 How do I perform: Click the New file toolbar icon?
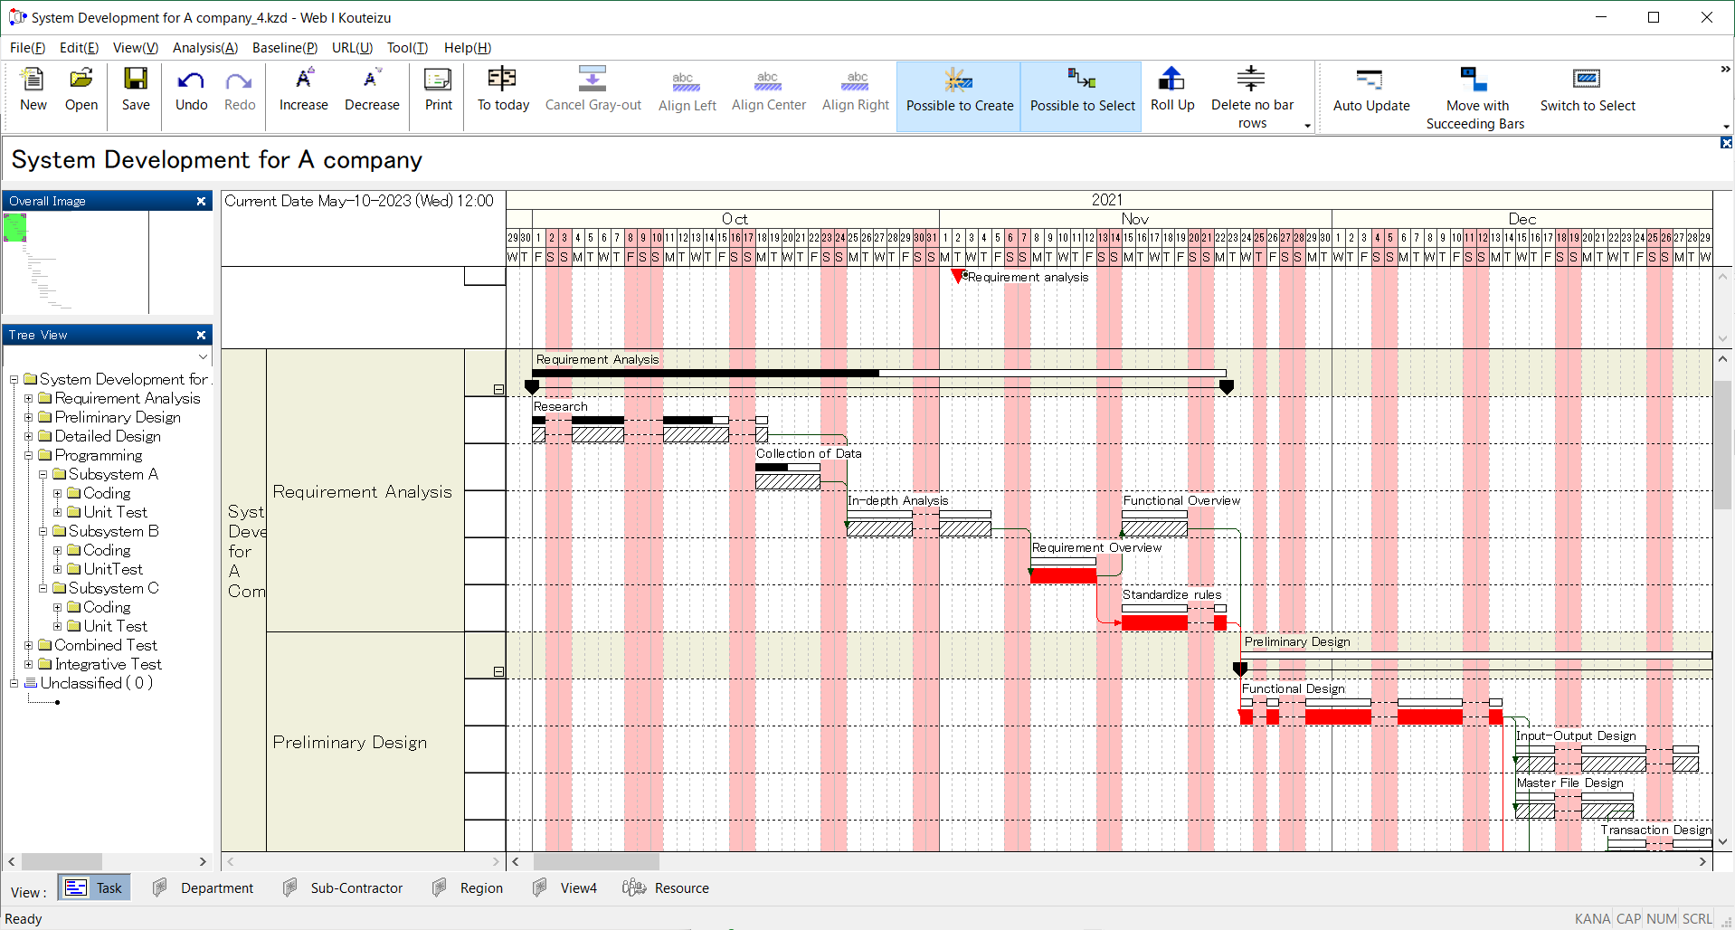click(33, 90)
